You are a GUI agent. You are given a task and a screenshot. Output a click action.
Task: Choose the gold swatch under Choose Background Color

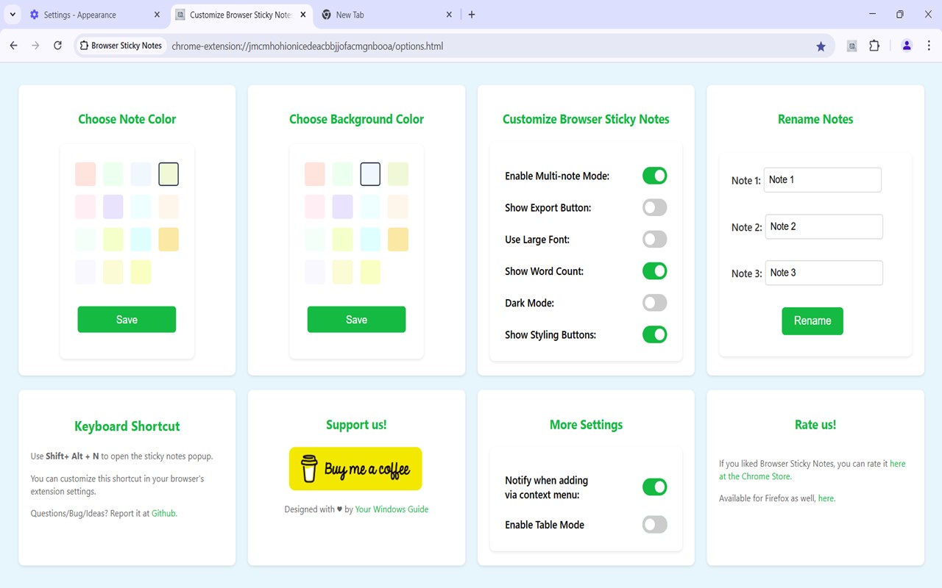398,240
